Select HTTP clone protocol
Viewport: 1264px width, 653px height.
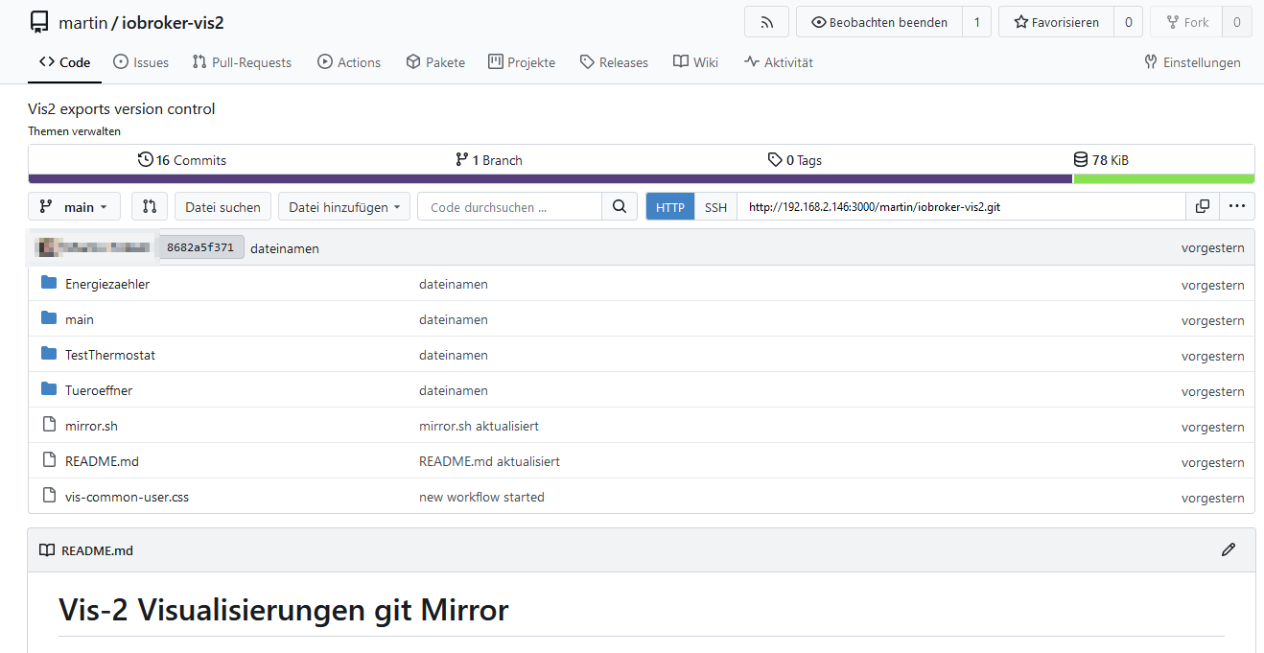pyautogui.click(x=670, y=207)
